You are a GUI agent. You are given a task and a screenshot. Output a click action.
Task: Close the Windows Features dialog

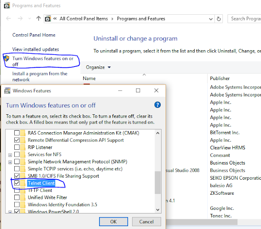click(x=156, y=91)
